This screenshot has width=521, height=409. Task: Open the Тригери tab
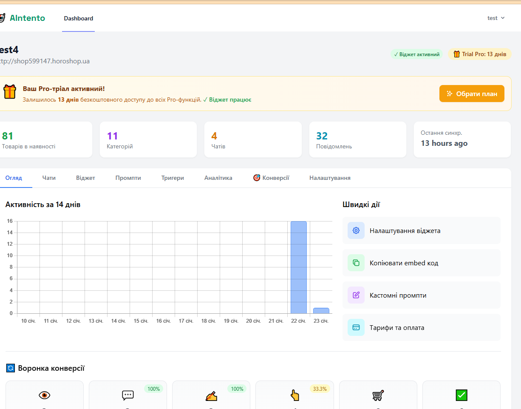173,178
